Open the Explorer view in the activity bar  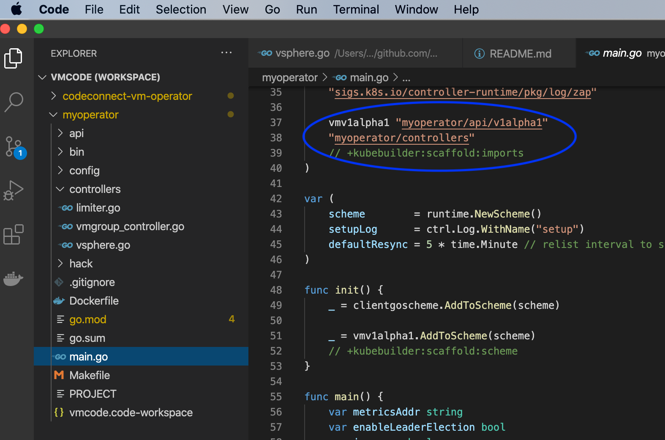[x=14, y=58]
